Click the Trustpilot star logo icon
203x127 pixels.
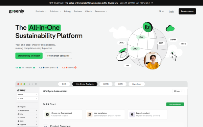tap(34, 67)
